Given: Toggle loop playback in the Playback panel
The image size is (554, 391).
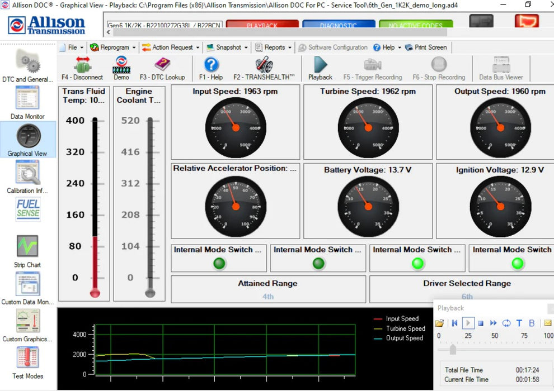Looking at the screenshot, I should pyautogui.click(x=507, y=323).
